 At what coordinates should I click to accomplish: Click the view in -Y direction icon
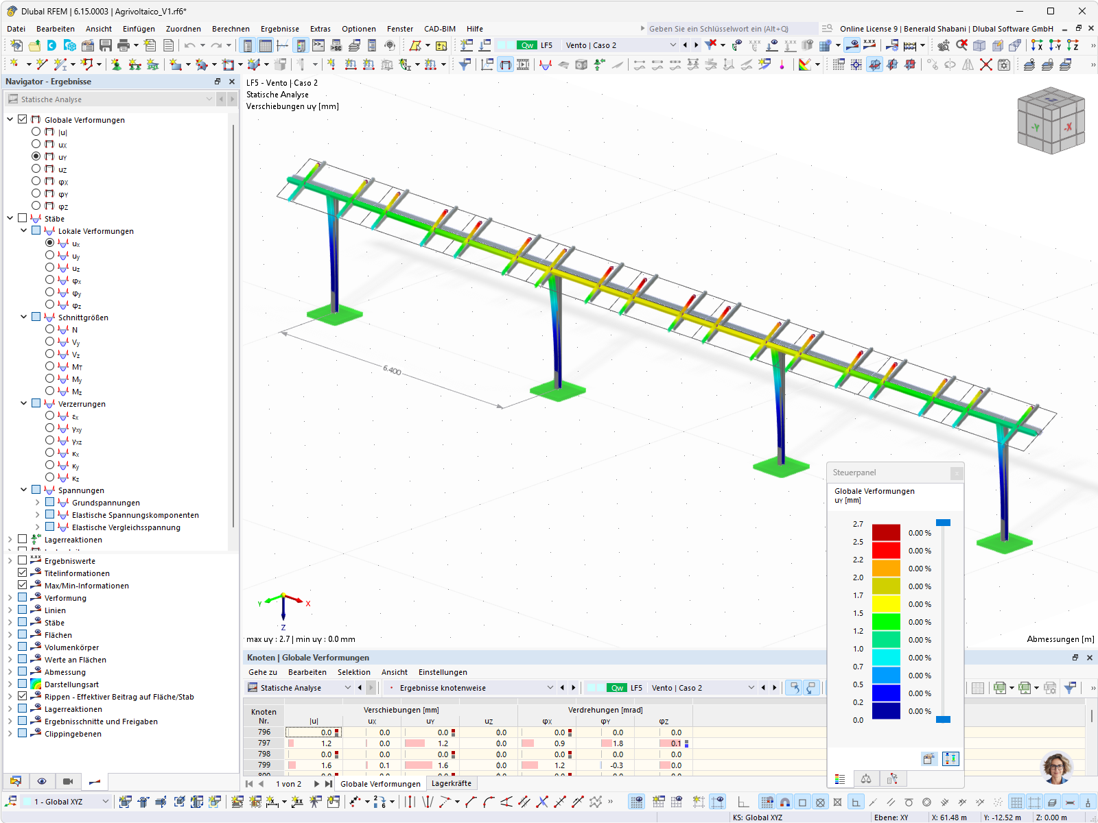pyautogui.click(x=1055, y=45)
